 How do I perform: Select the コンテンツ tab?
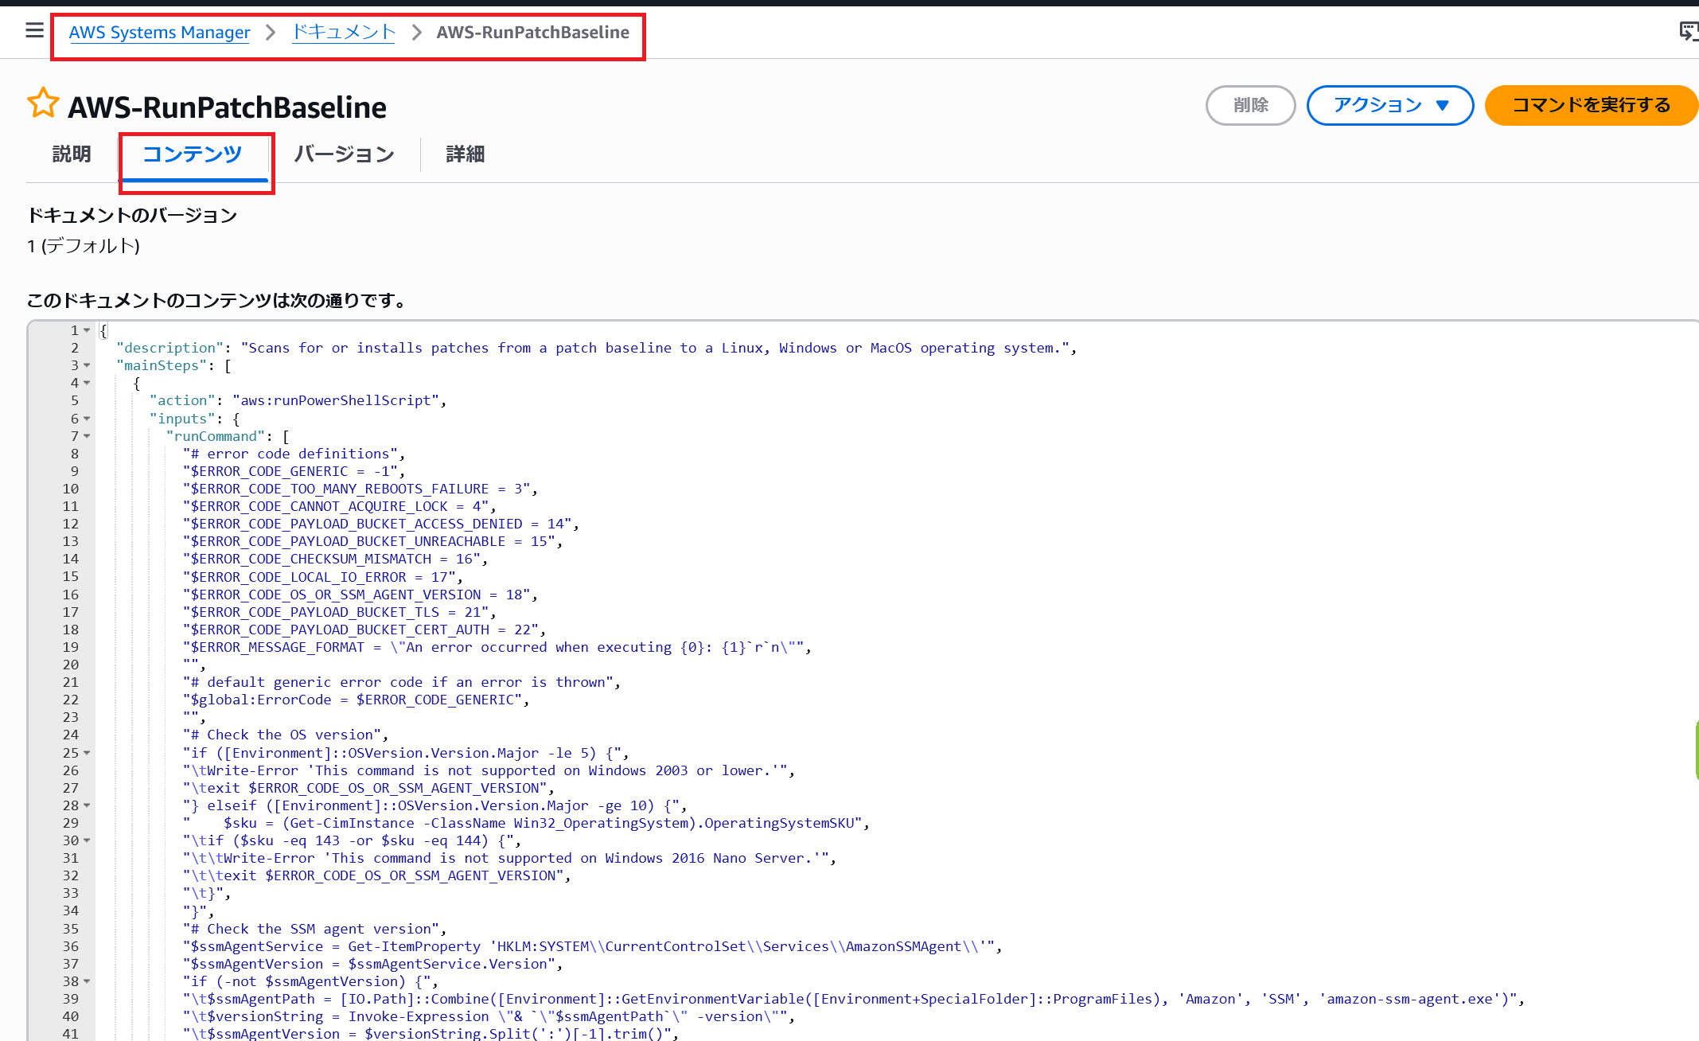pos(192,154)
